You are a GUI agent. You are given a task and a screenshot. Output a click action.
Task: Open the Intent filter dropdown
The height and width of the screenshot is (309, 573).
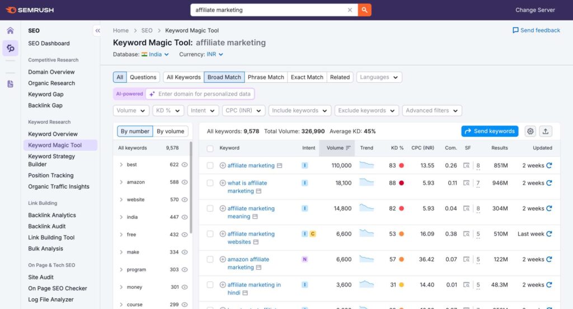coord(203,110)
